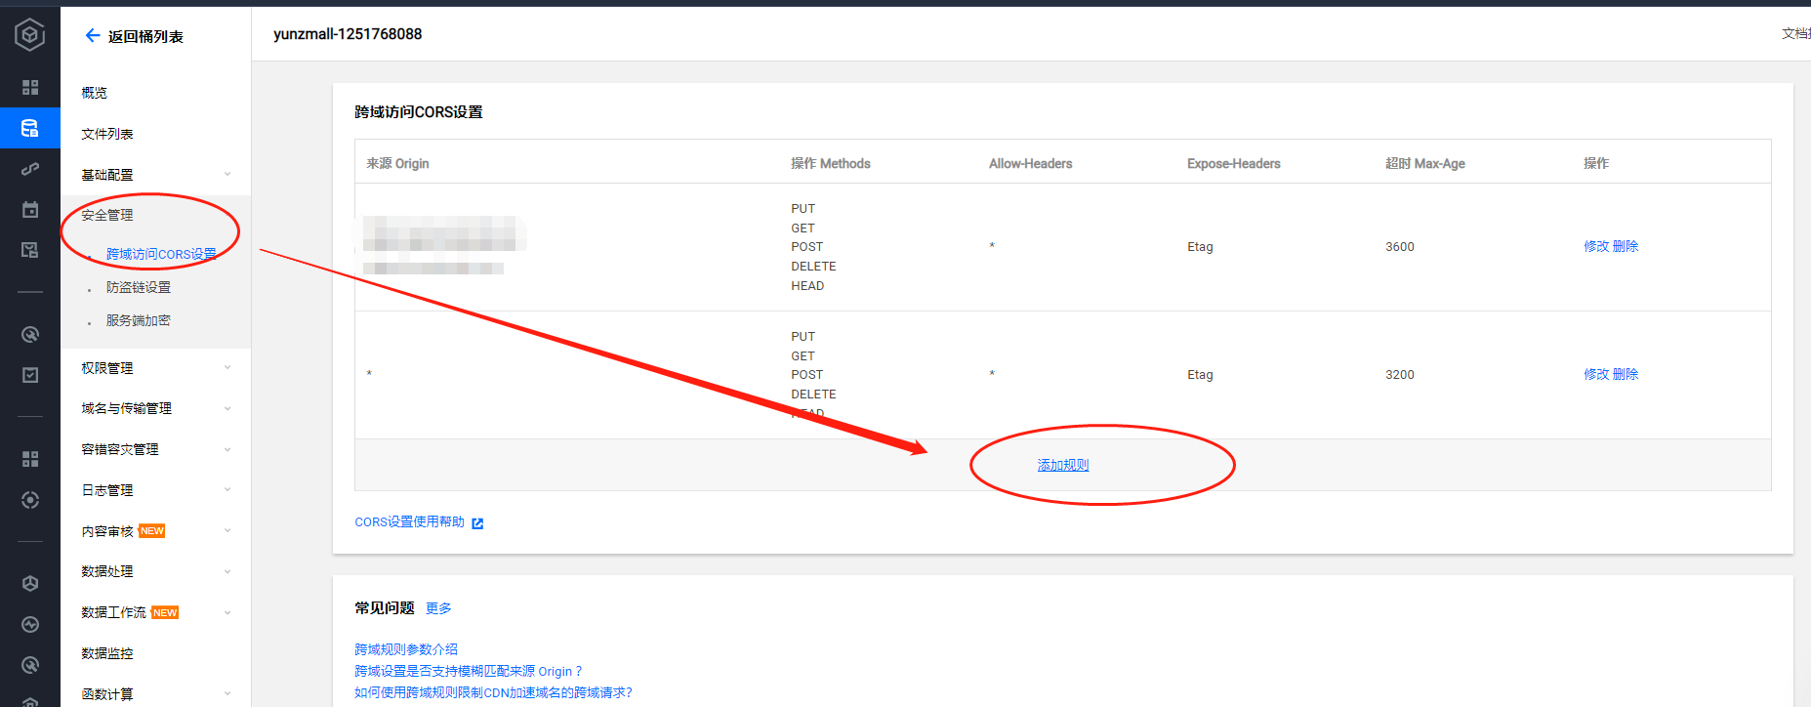1811x707 pixels.
Task: Open the 如何使用跨域规则限制CDN加速域名的跨域请求 FAQ link
Action: (x=493, y=692)
